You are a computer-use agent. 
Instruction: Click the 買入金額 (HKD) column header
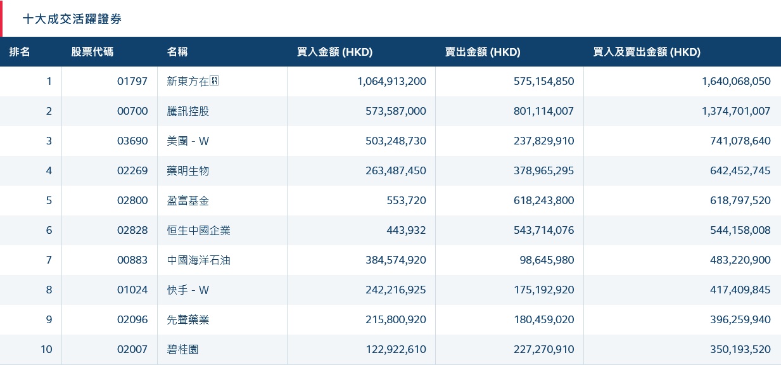(x=334, y=52)
